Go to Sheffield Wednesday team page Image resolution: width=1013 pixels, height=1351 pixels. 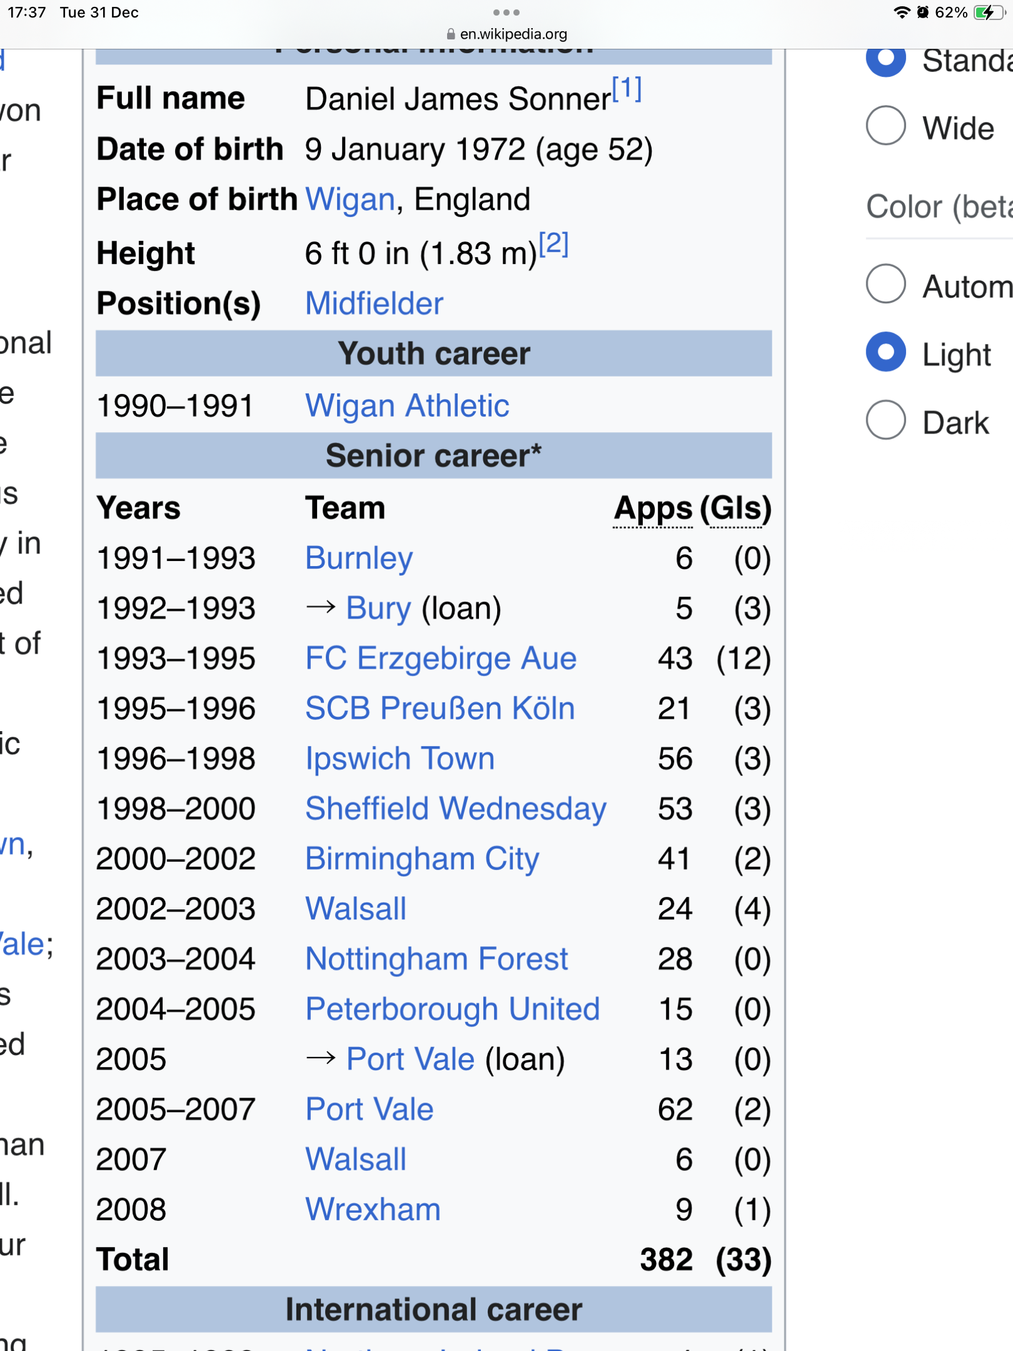tap(455, 809)
